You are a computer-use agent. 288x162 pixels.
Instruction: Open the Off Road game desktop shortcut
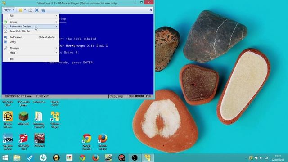point(39,140)
